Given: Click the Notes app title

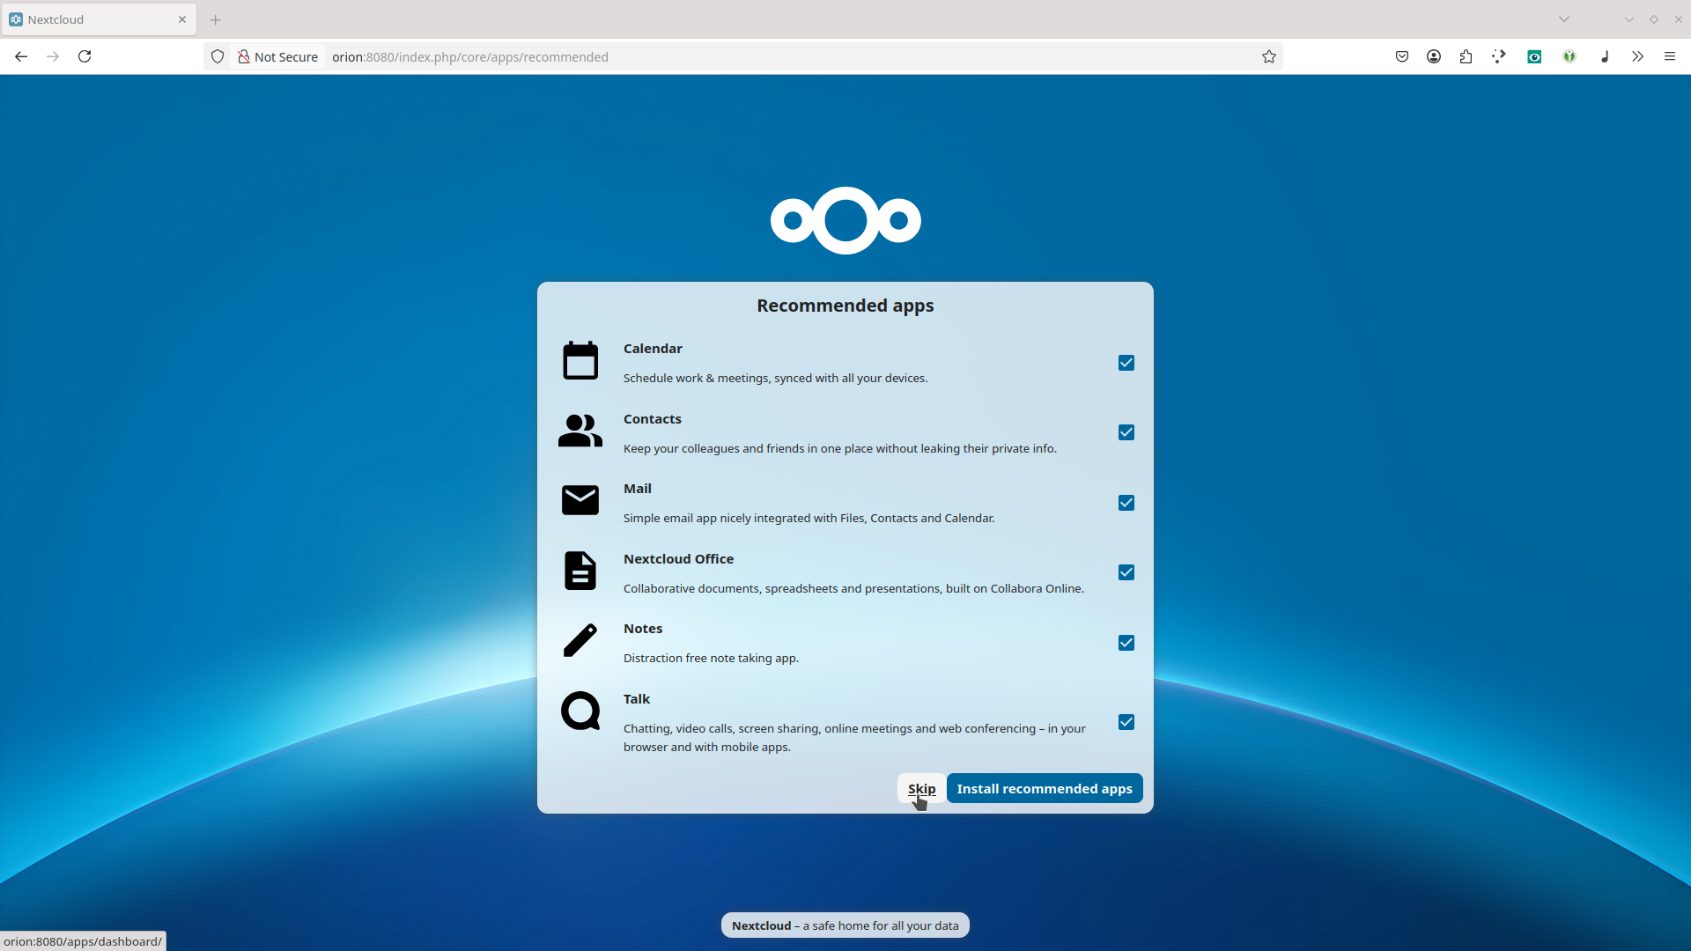Looking at the screenshot, I should click(643, 629).
